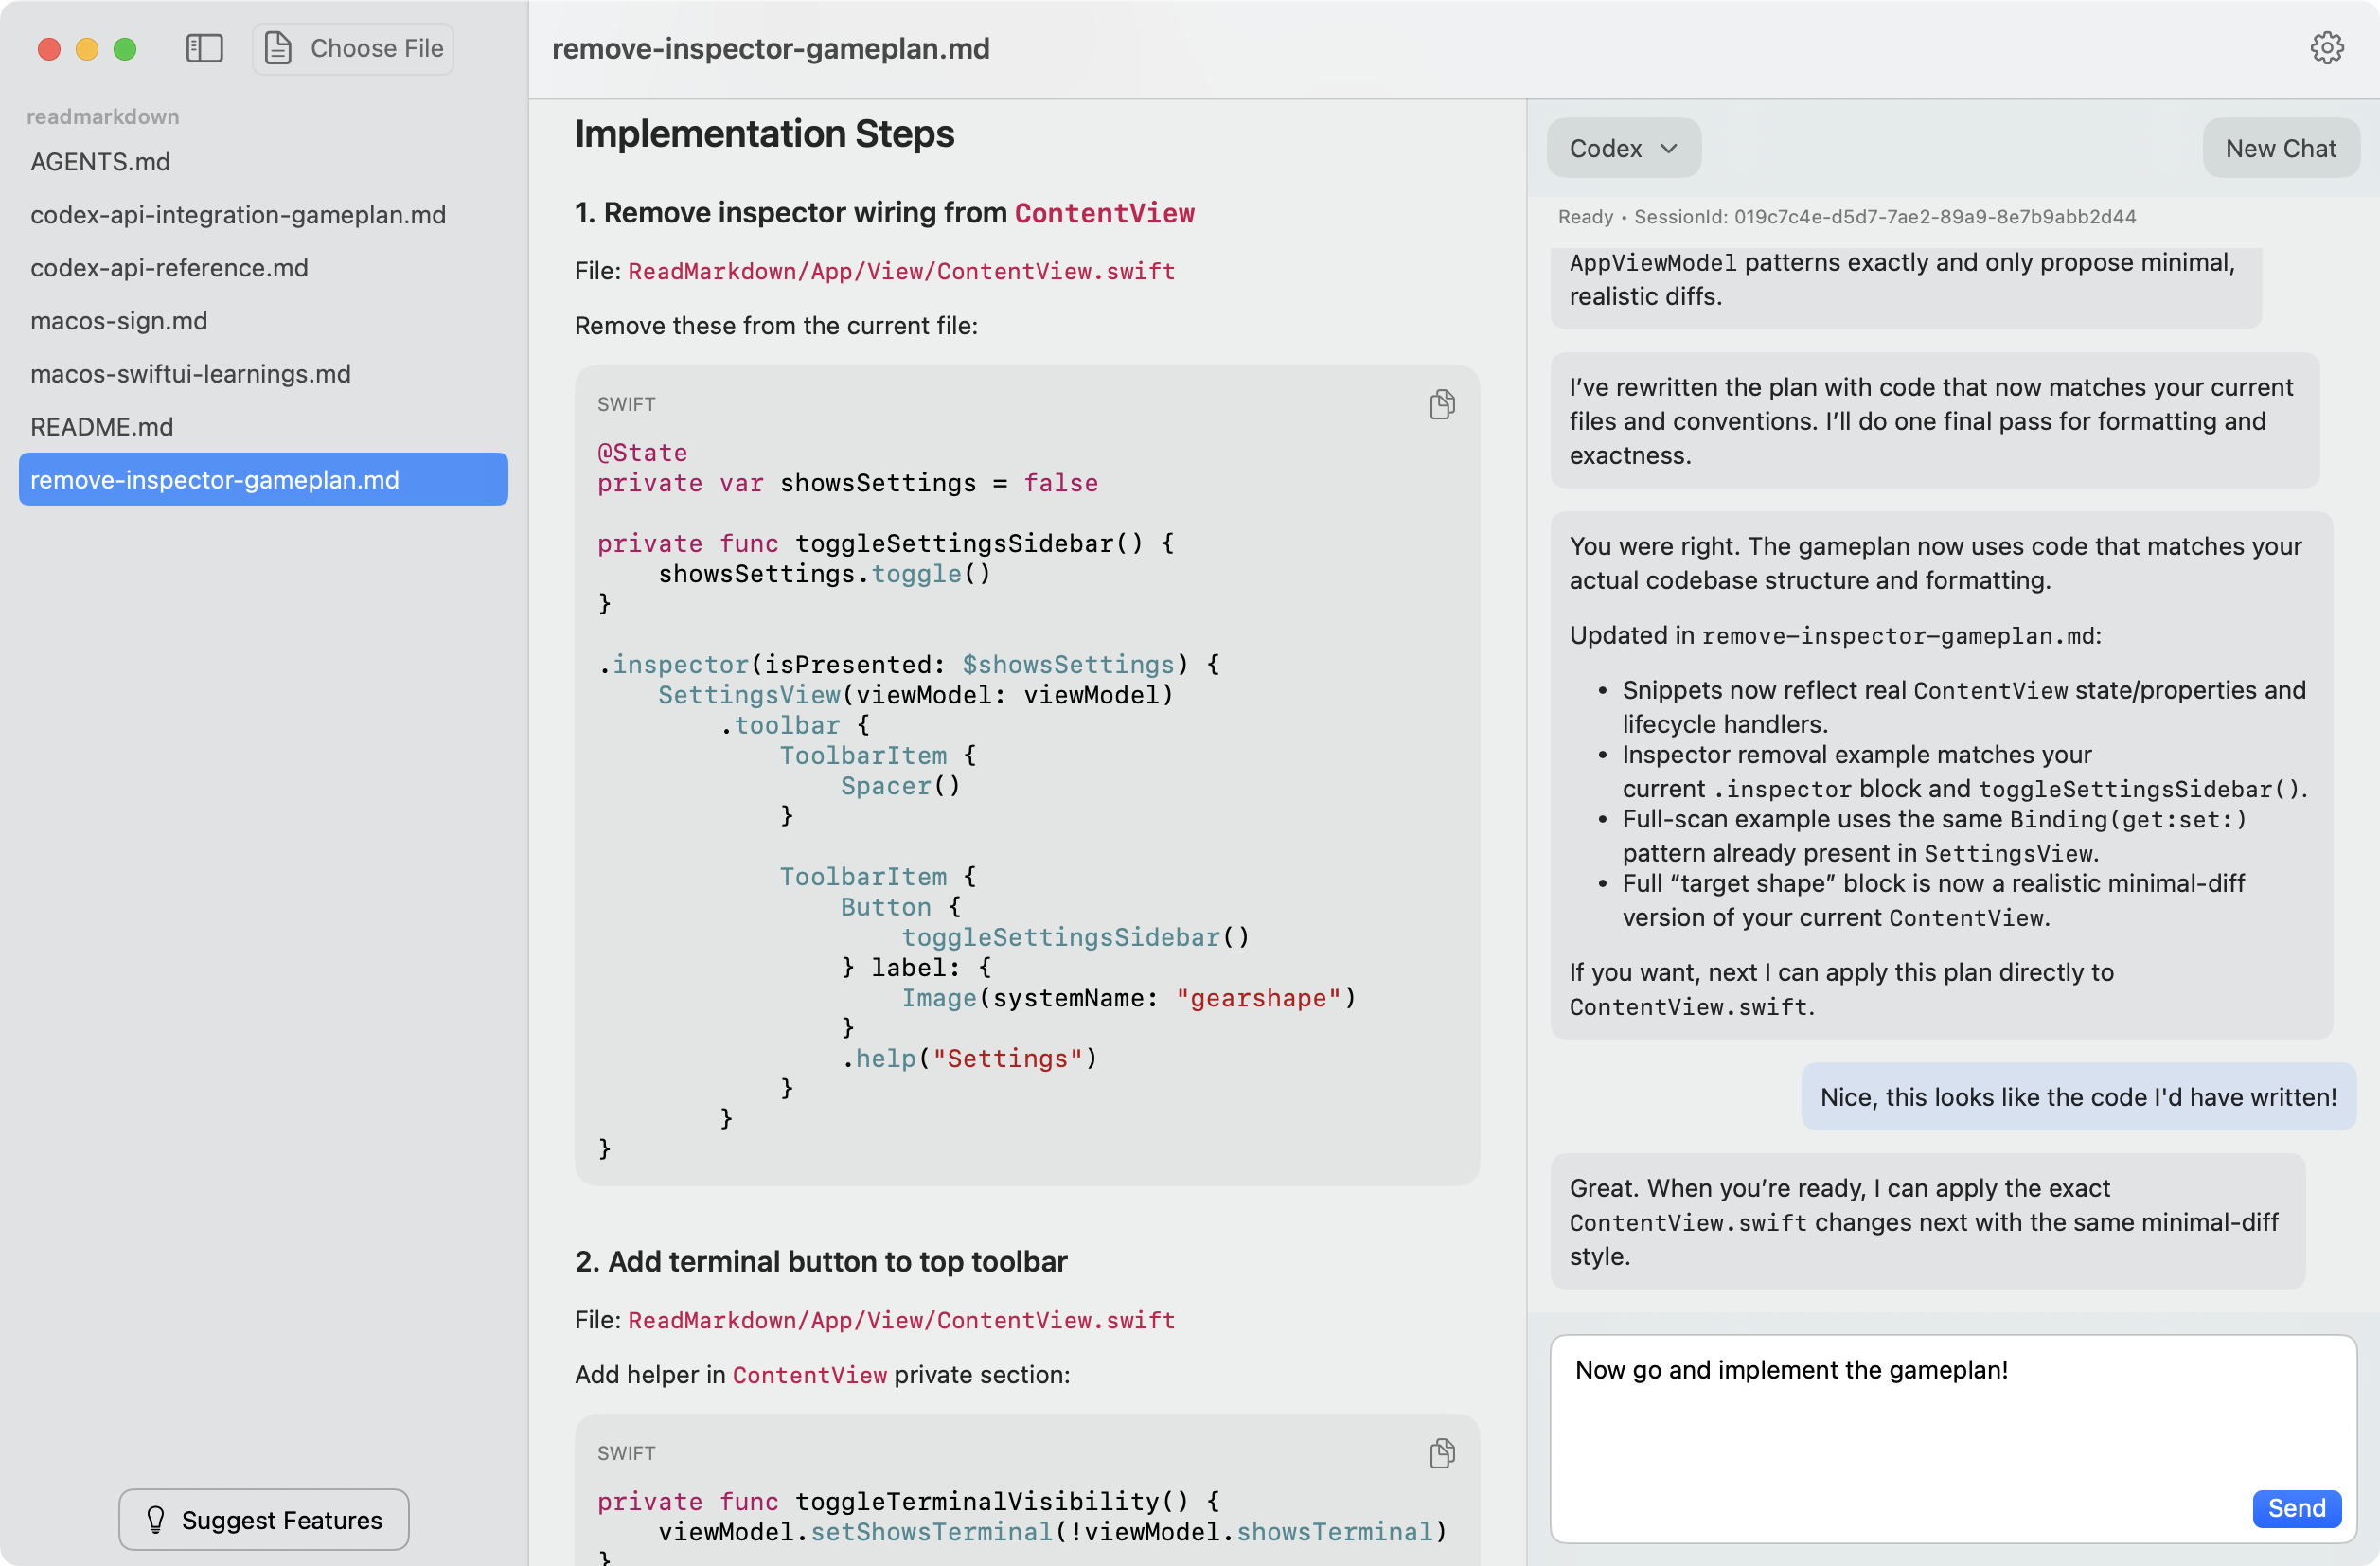Open the Codex model dropdown
This screenshot has width=2380, height=1566.
pos(1622,148)
